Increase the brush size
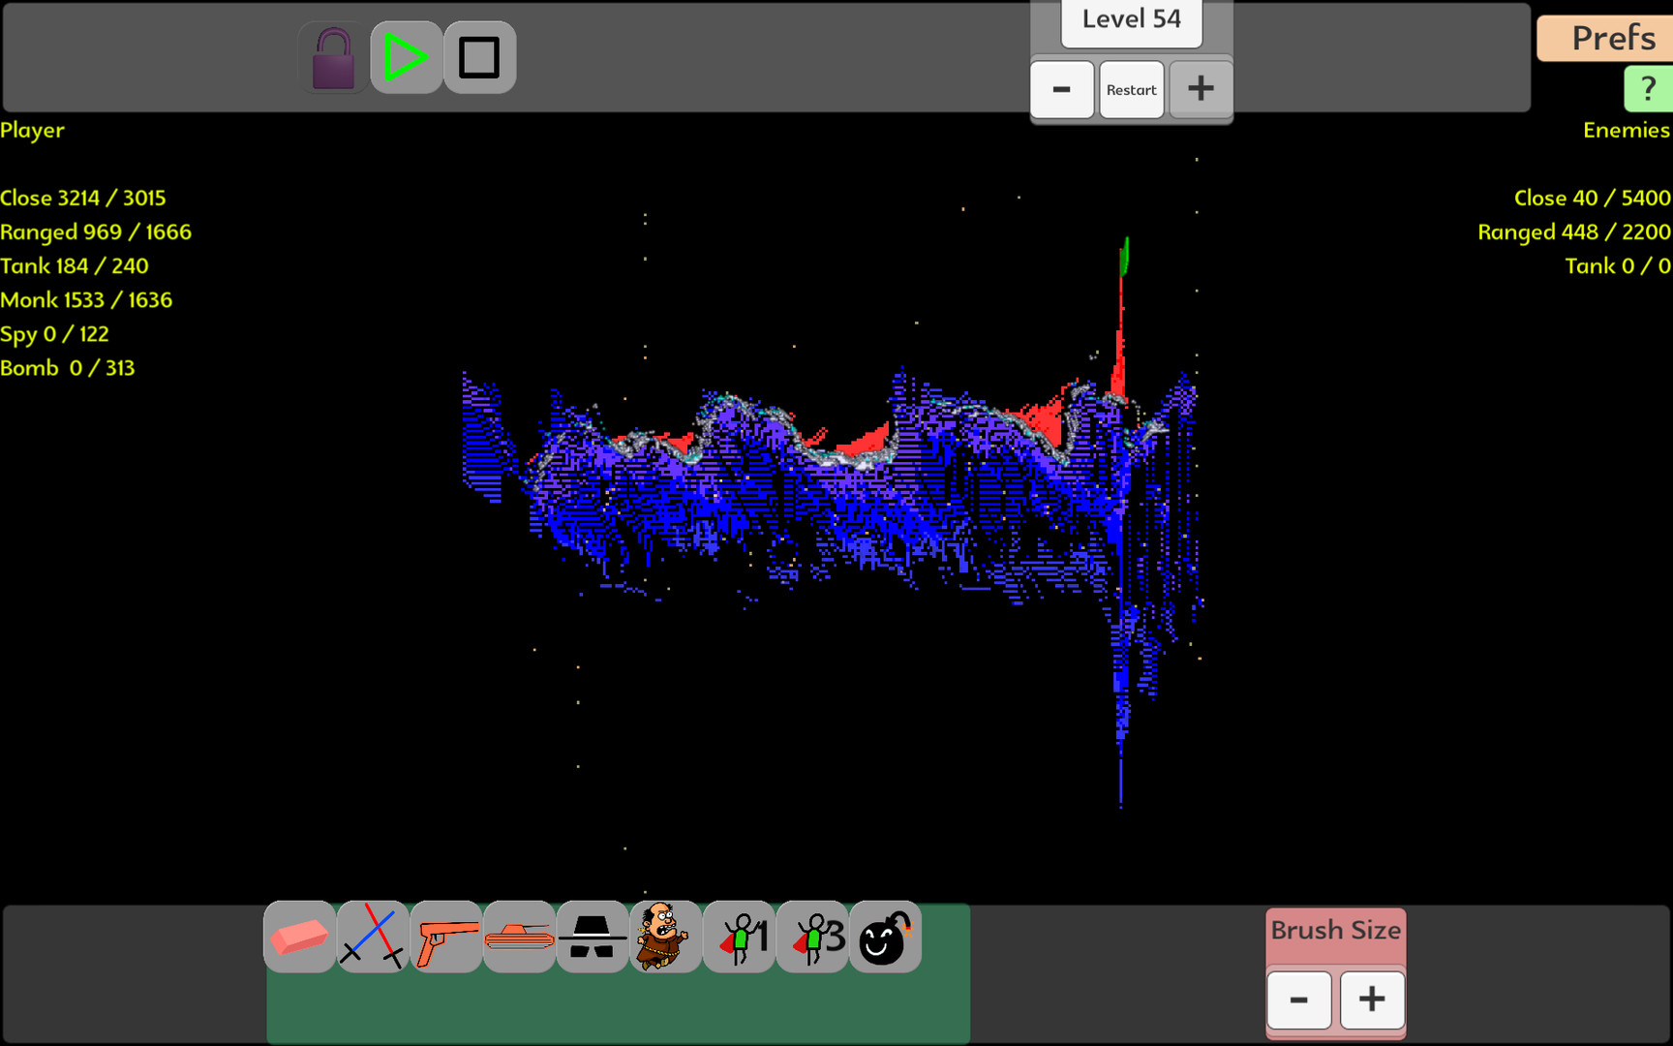This screenshot has height=1046, width=1673. (x=1372, y=1000)
